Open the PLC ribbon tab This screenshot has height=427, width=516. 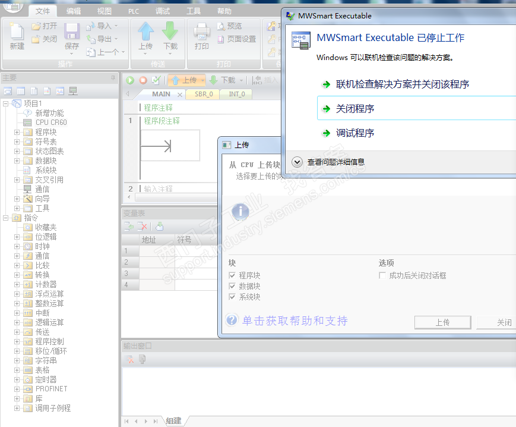(134, 11)
